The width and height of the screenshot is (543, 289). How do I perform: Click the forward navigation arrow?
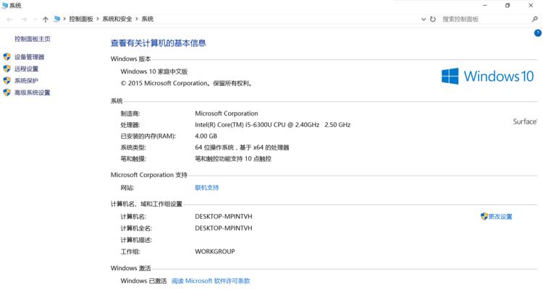[24, 20]
